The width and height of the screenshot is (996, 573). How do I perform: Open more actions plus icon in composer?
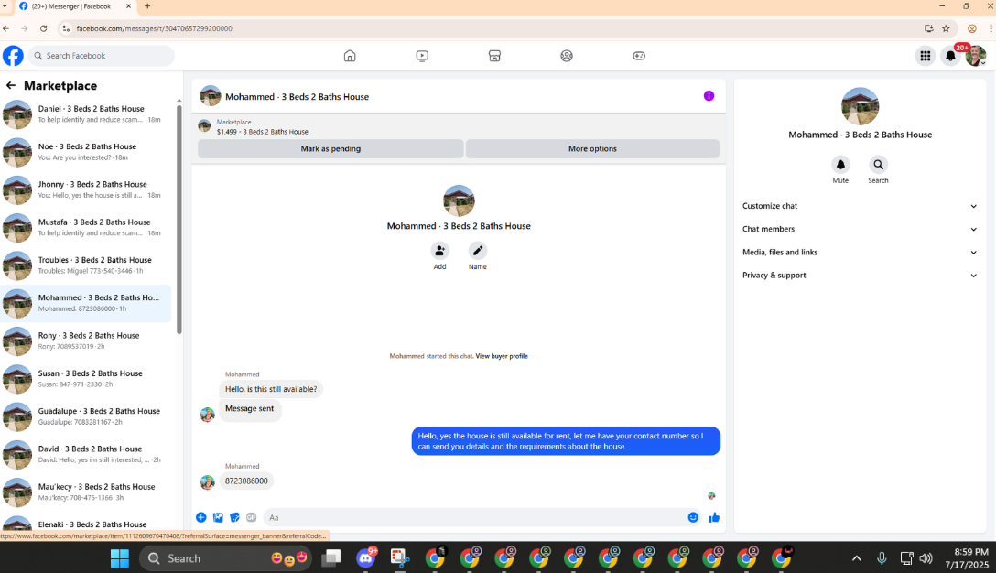tap(200, 517)
